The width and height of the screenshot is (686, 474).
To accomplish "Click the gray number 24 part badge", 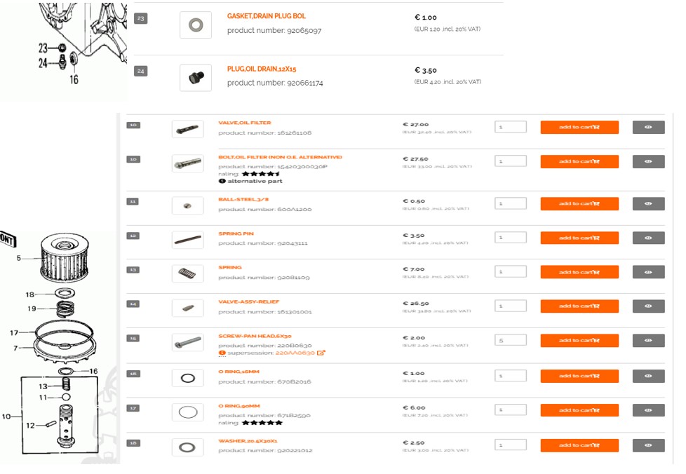I will (140, 71).
